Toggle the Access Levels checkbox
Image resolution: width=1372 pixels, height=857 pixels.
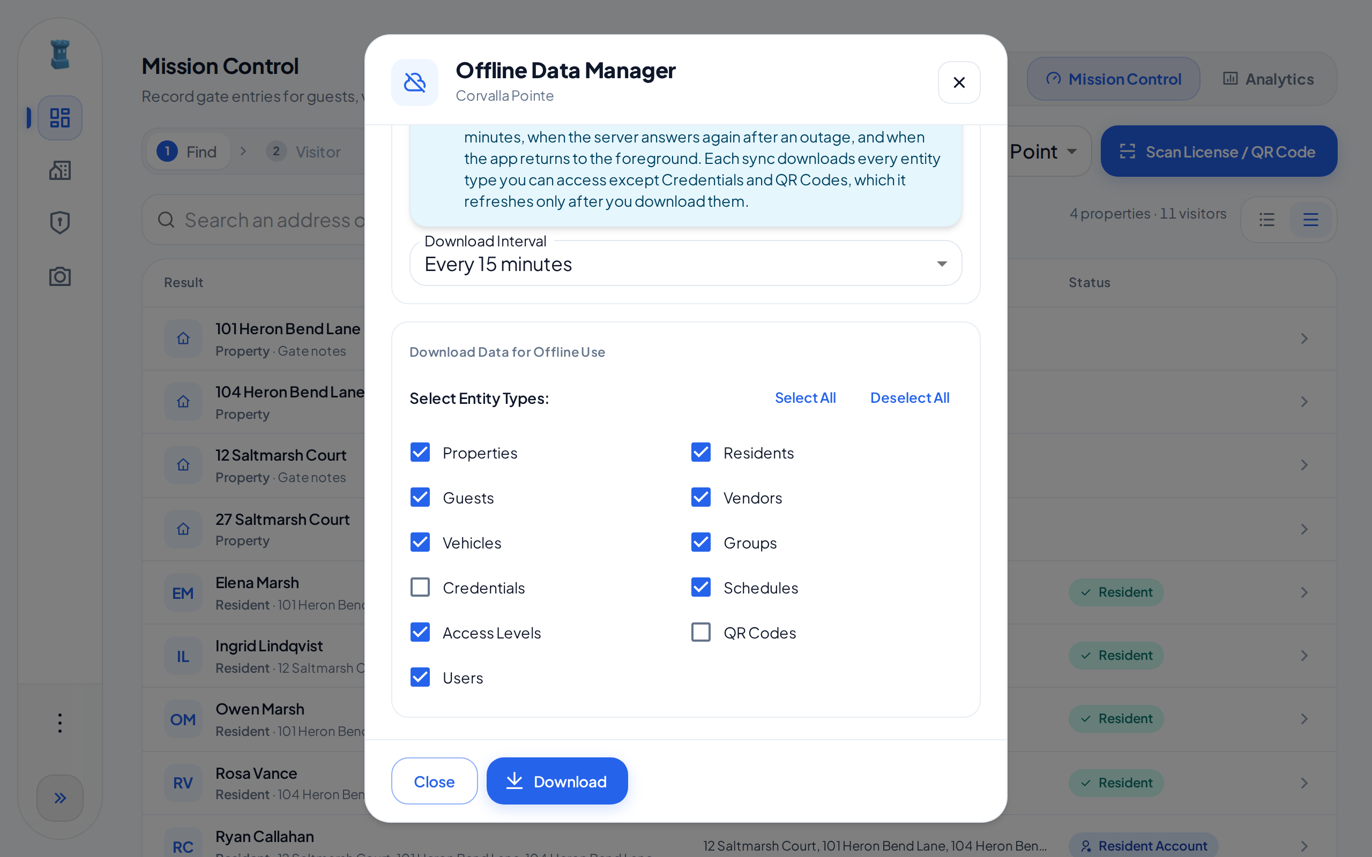point(420,632)
